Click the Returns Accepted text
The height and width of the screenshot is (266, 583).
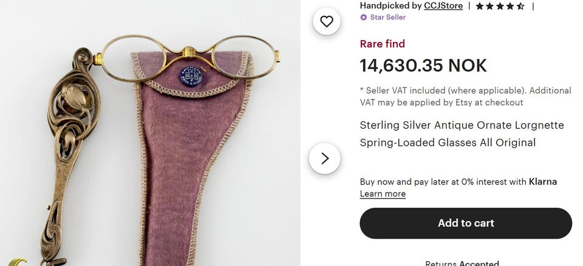tap(462, 264)
